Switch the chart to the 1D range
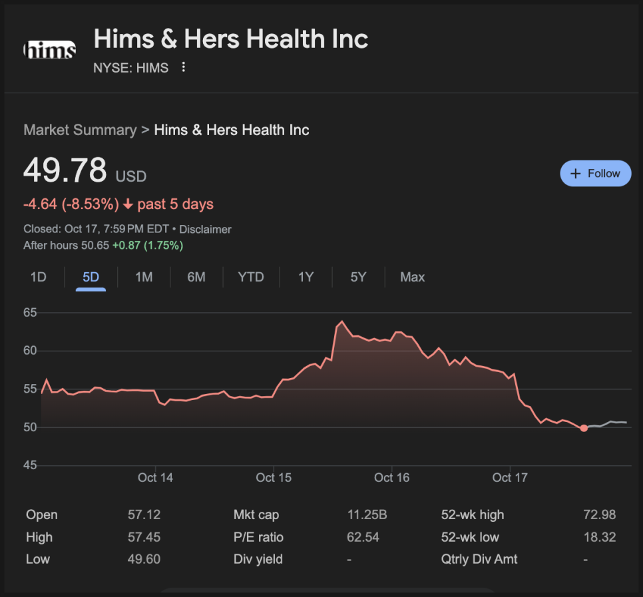Image resolution: width=643 pixels, height=597 pixels. 39,277
